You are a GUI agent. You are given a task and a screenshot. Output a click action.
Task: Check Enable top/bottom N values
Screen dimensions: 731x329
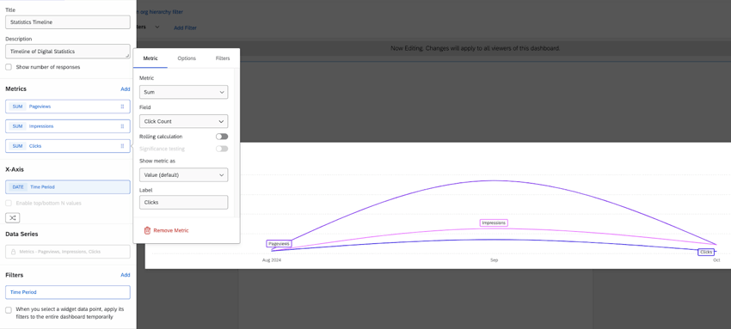[x=9, y=204]
